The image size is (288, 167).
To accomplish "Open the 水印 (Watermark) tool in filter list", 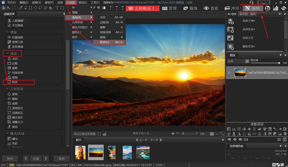I will [14, 58].
